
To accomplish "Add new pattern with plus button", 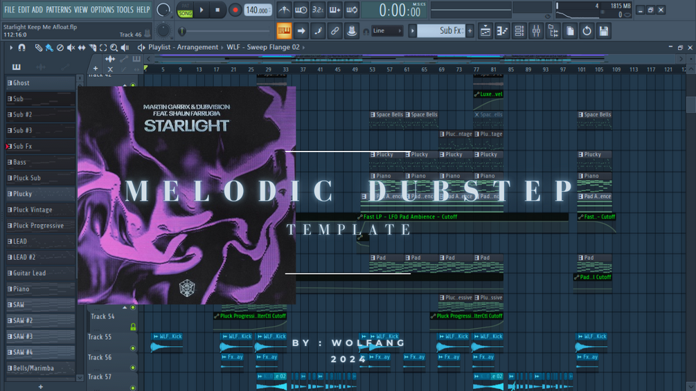I will tap(470, 30).
